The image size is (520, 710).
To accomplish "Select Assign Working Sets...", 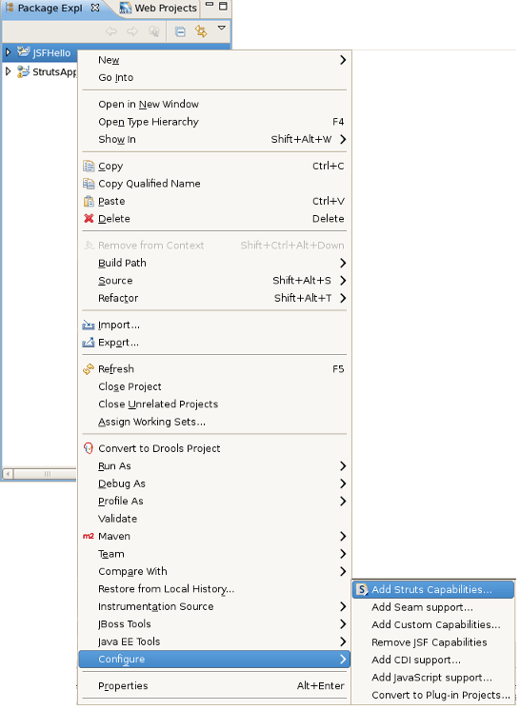I will pos(214,422).
